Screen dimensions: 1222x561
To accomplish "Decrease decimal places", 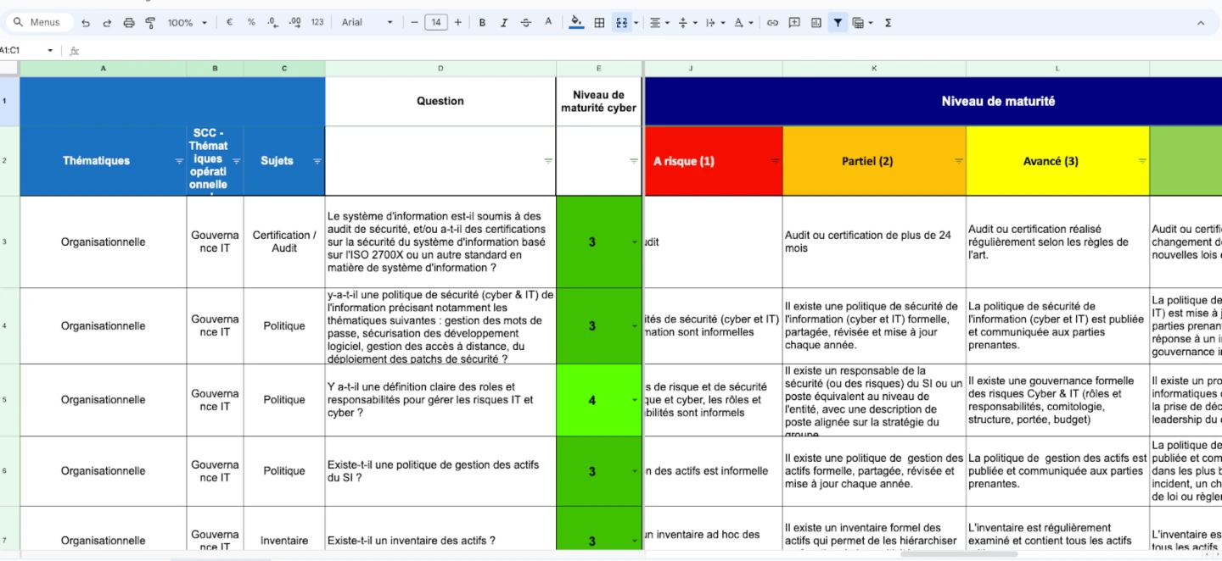I will [x=272, y=23].
